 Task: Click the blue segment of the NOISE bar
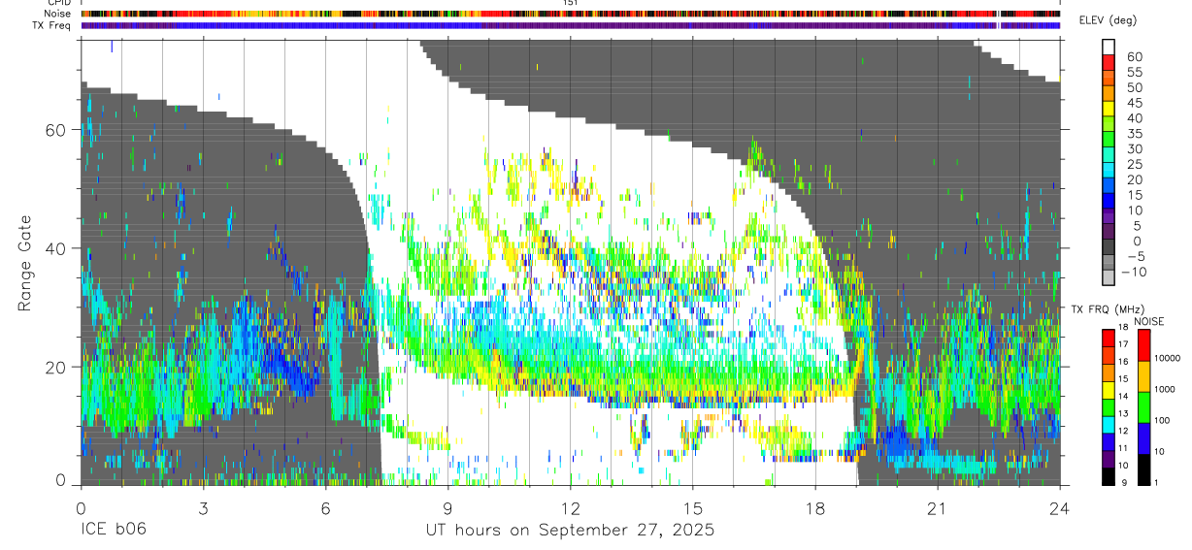click(1143, 438)
